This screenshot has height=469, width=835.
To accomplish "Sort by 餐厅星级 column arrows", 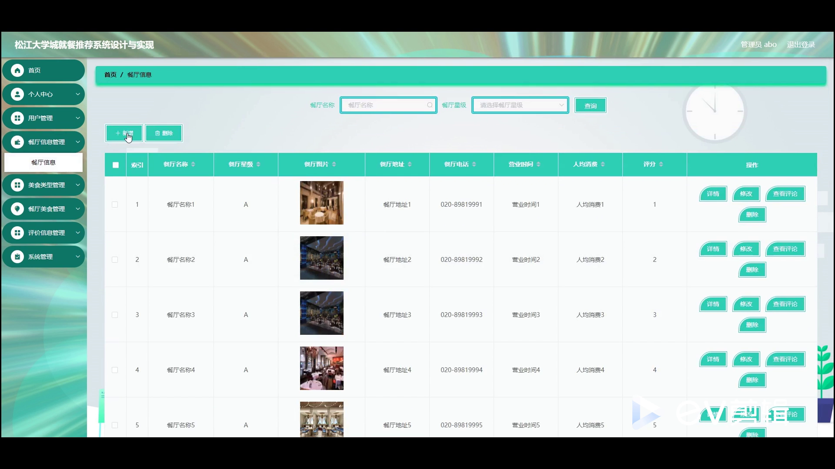I will pyautogui.click(x=258, y=164).
